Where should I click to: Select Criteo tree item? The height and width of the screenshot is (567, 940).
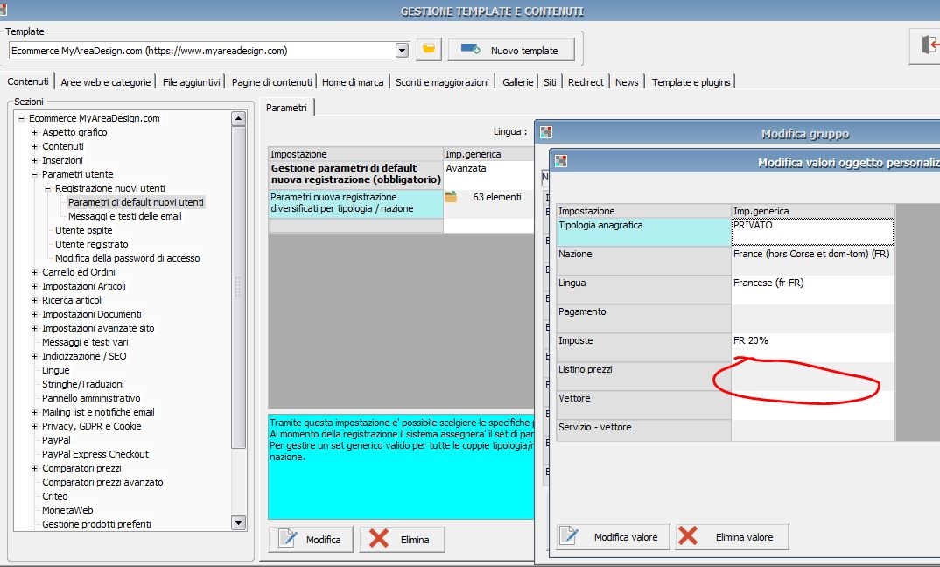[x=54, y=496]
